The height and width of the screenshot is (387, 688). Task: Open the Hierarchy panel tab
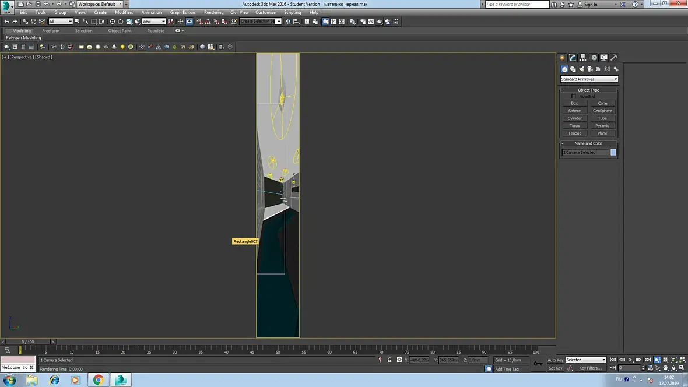pos(583,58)
